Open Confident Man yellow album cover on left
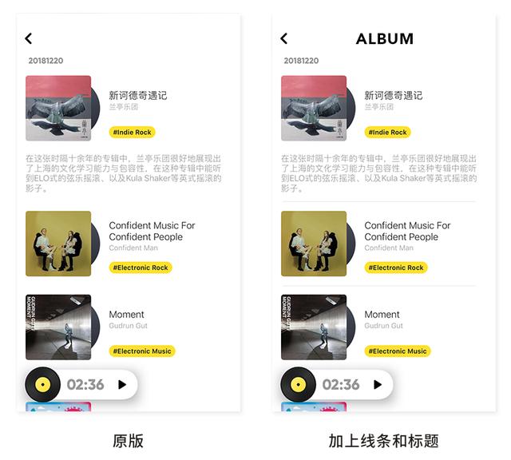Screen dimensions: 511x460 (58, 244)
